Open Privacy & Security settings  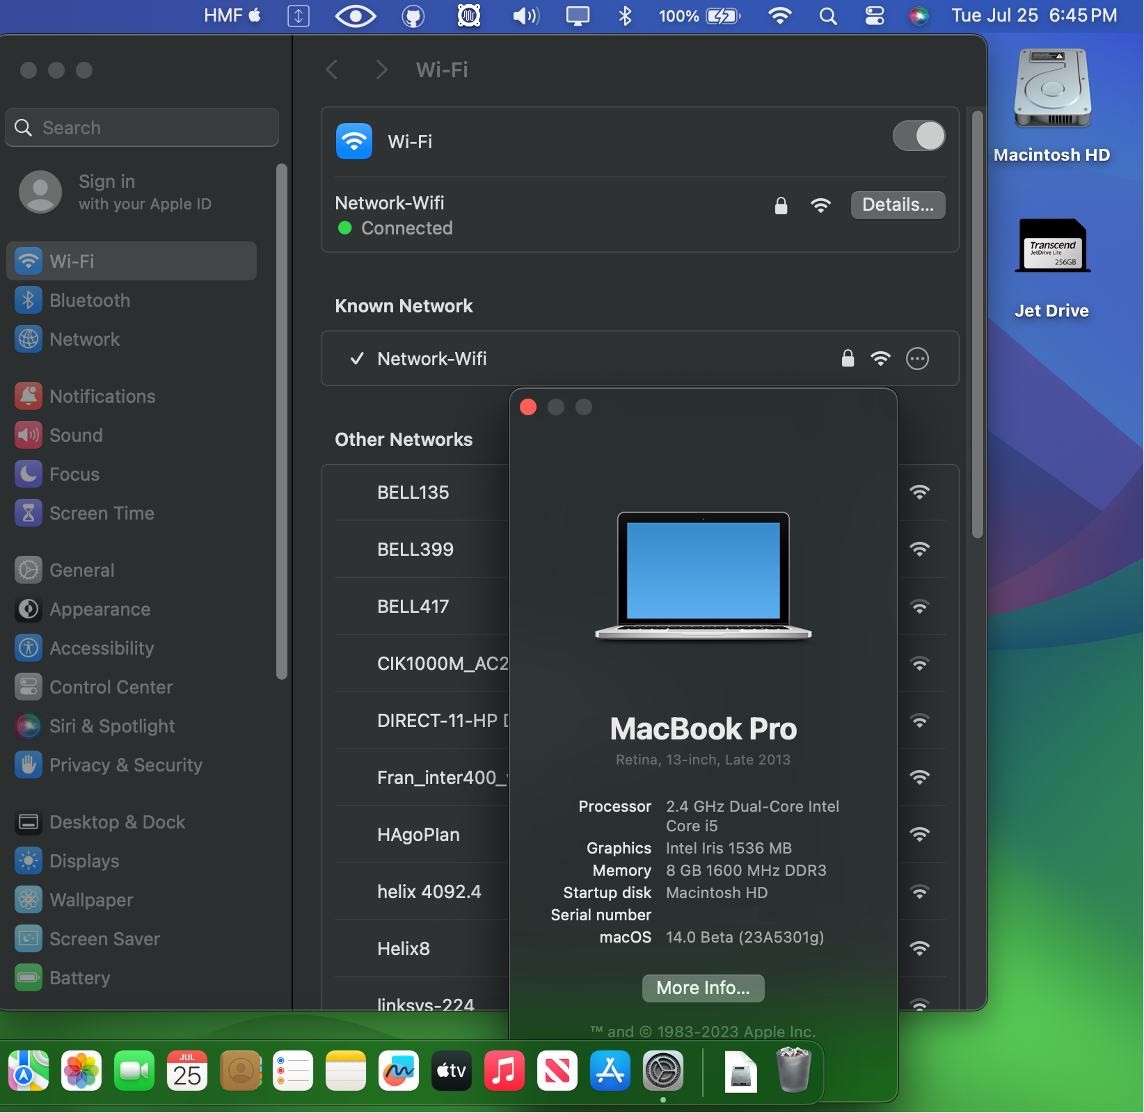point(132,764)
